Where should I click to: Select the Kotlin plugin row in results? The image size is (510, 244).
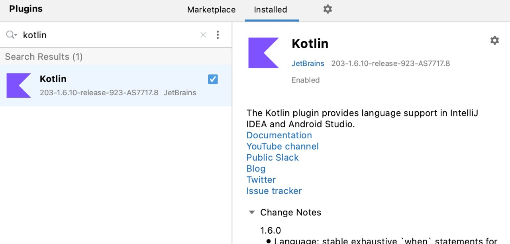point(116,86)
